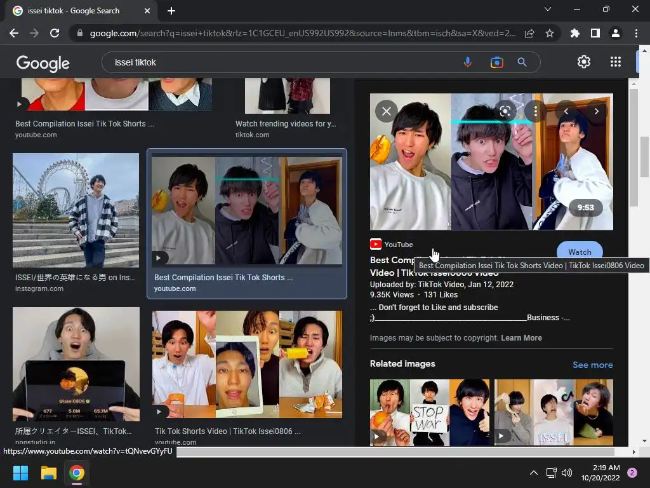Viewport: 650px width, 488px height.
Task: Open the volume speaker tray icon
Action: 567,473
